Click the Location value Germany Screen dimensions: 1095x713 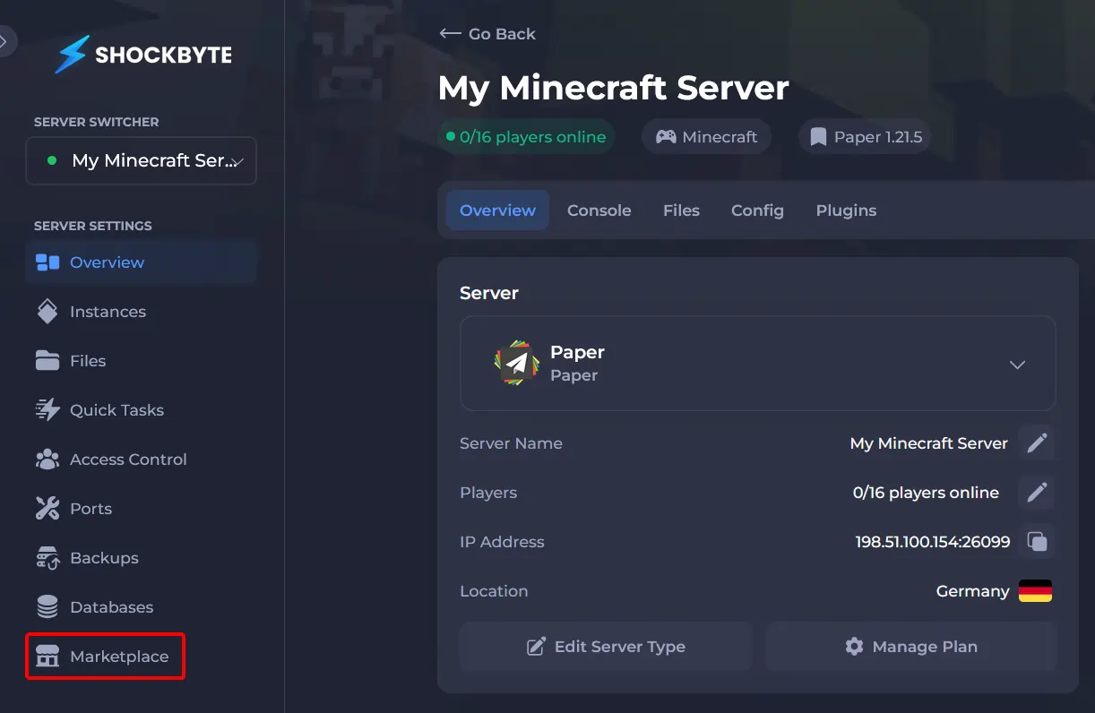(972, 591)
